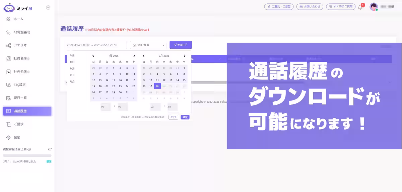Image resolution: width=402 pixels, height=192 pixels.
Task: Click start time hour field showing 00
Action: [x=105, y=107]
